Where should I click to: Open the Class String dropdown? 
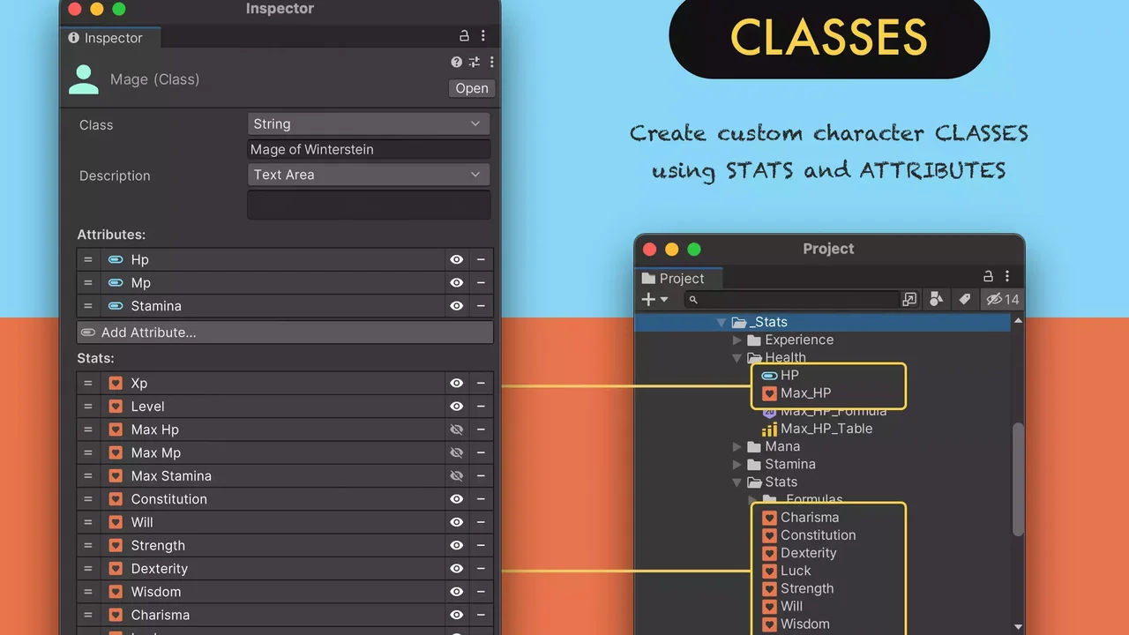pos(369,123)
